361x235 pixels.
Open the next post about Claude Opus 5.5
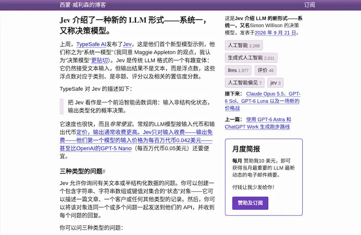(263, 101)
